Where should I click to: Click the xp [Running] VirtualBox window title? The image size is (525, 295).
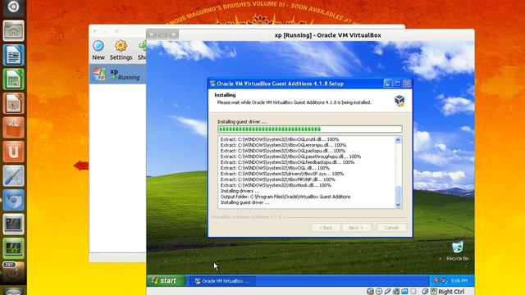(x=327, y=35)
